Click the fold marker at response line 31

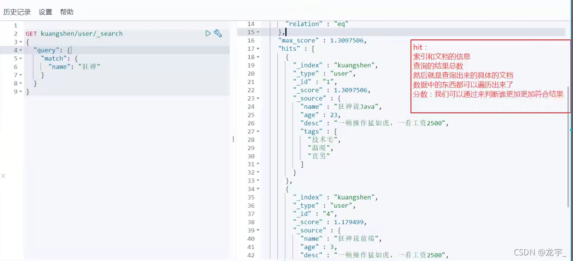[258, 164]
